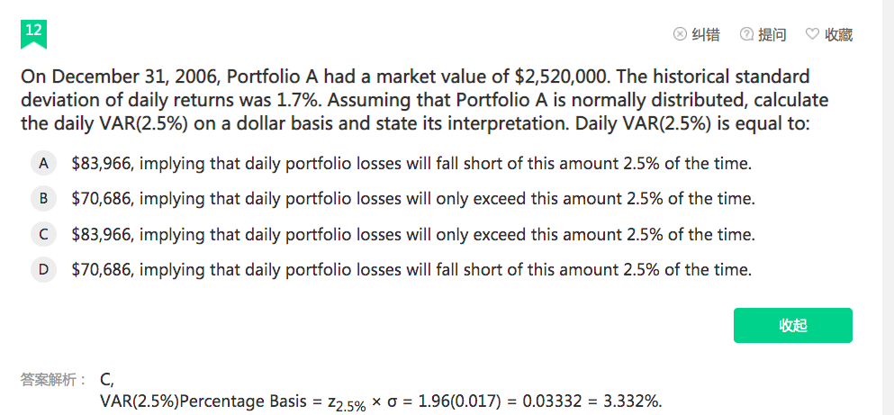Select answer option B circle
Image resolution: width=894 pixels, height=415 pixels.
[43, 199]
